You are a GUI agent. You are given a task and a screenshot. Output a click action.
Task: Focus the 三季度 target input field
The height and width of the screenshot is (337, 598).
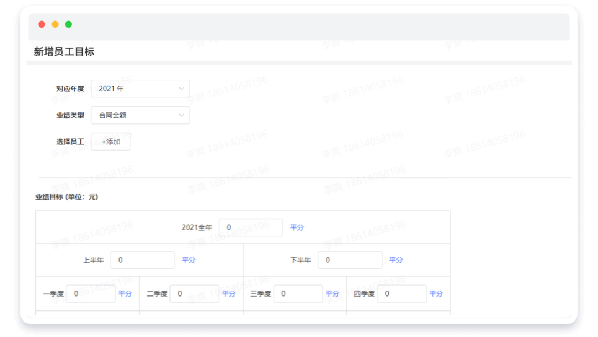coord(298,293)
